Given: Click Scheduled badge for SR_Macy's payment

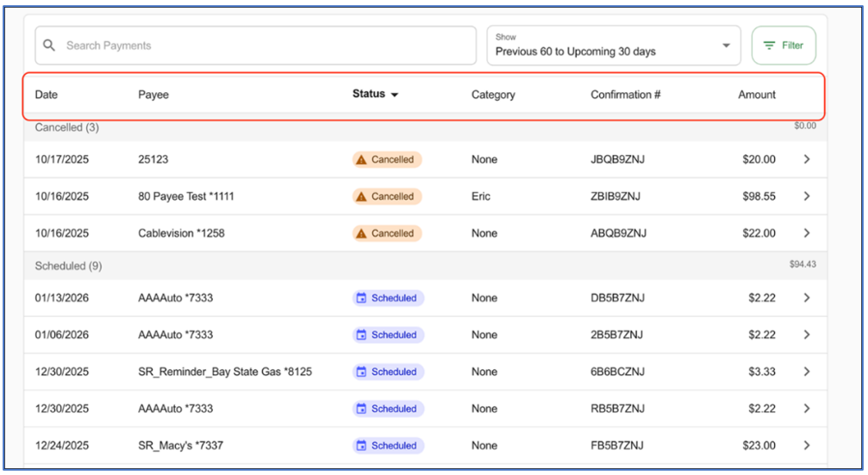Looking at the screenshot, I should (x=388, y=446).
